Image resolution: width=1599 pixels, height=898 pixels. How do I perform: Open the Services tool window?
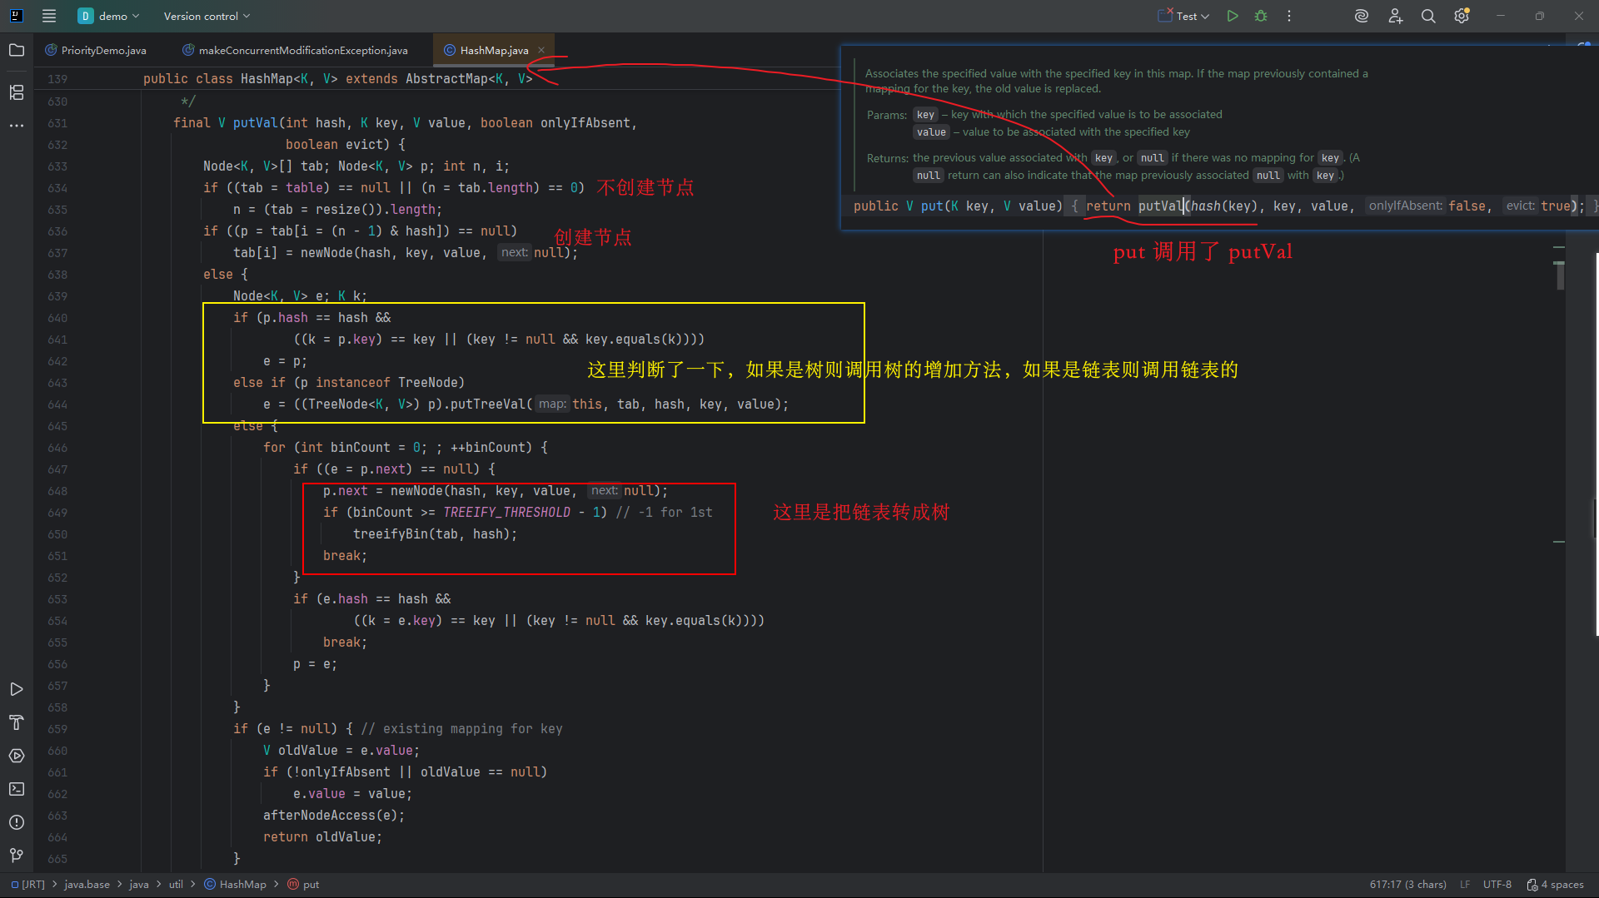17,756
